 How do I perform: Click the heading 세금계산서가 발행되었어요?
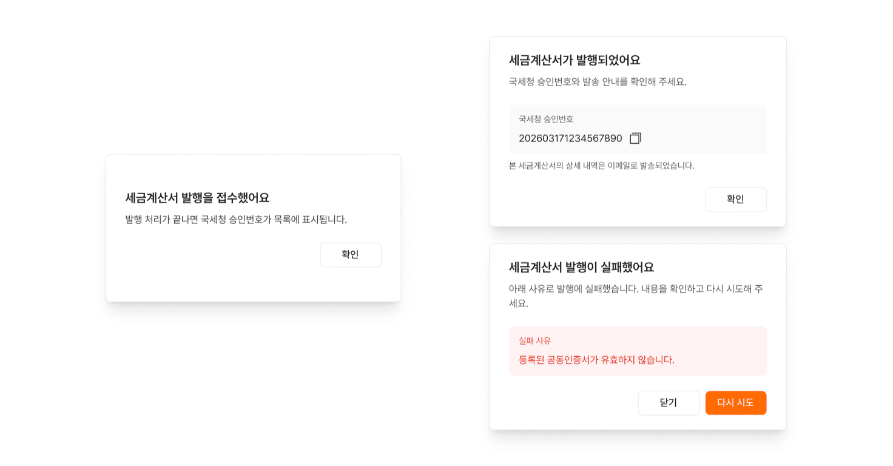point(575,60)
